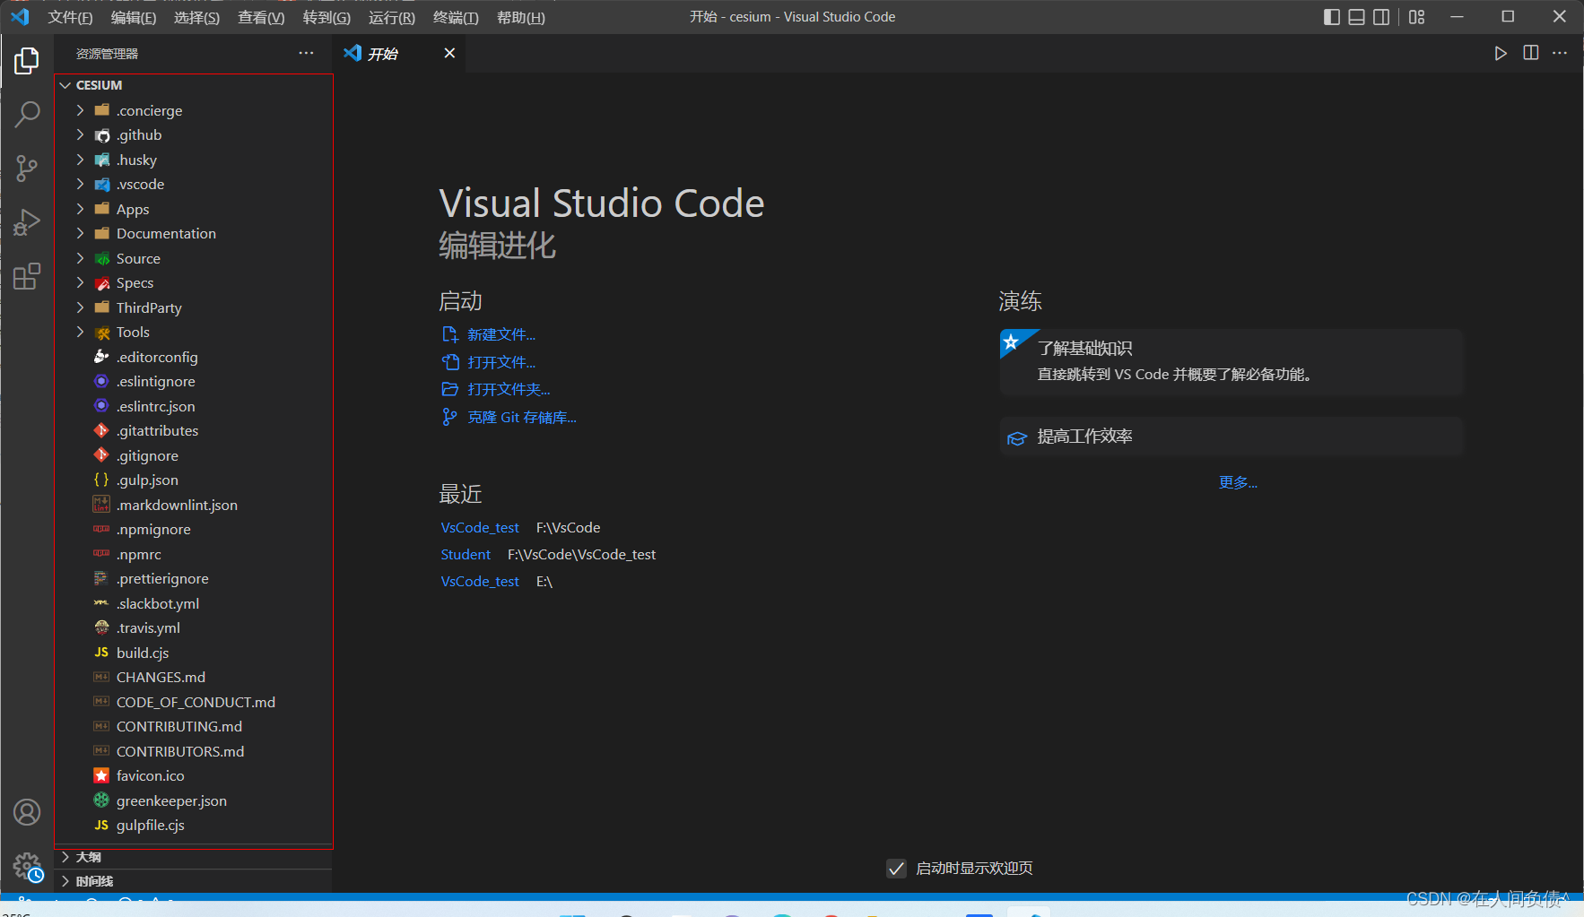Click the 克隆 Git branch icon

[x=450, y=417]
